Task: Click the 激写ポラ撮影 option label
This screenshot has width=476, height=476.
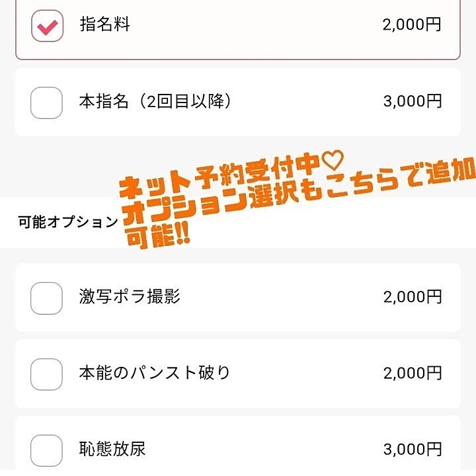Action: pyautogui.click(x=130, y=297)
